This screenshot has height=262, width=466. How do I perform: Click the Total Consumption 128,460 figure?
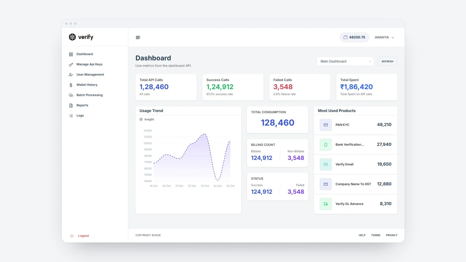point(278,123)
